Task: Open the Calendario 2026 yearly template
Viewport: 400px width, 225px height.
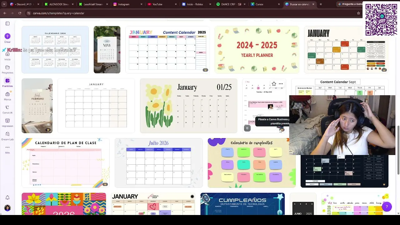Action: tap(55, 50)
